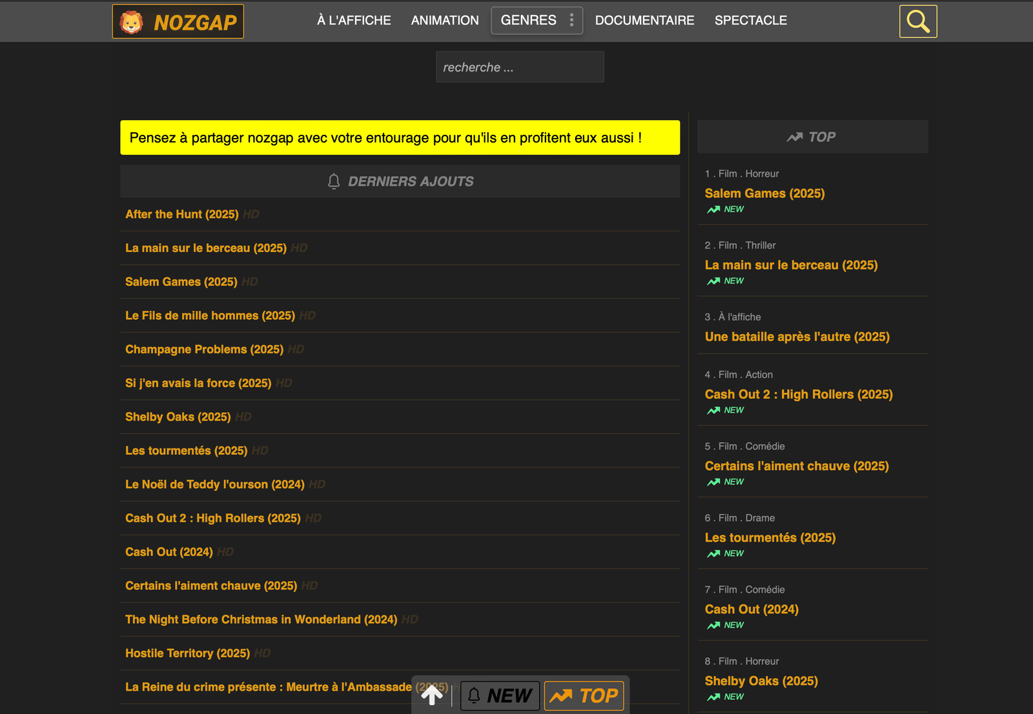Click the trending arrow icon in TOP header
This screenshot has width=1033, height=714.
coord(794,137)
